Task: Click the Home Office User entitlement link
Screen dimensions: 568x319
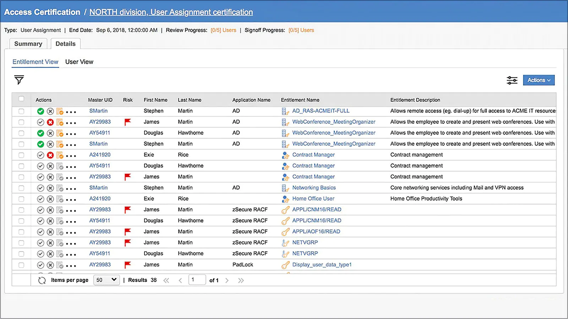Action: click(x=313, y=198)
